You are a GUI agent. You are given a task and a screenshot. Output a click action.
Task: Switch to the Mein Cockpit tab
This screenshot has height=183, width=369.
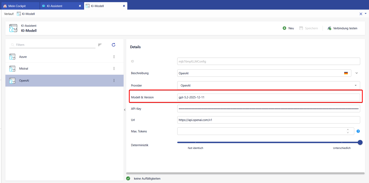click(17, 6)
